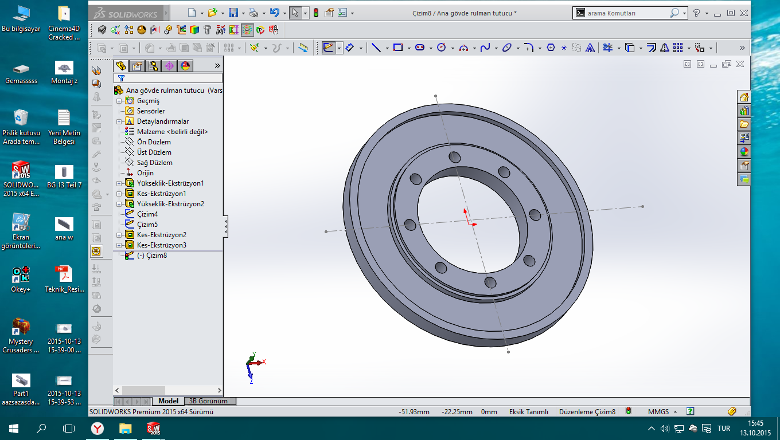This screenshot has width=780, height=440.
Task: Activate the Smart Dimension tool
Action: coord(349,48)
